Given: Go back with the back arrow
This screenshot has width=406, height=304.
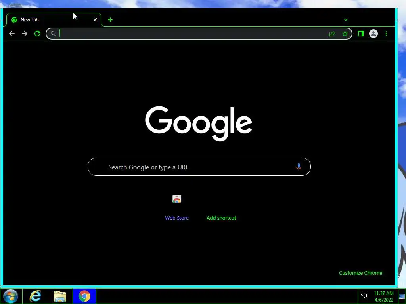Looking at the screenshot, I should click(x=11, y=34).
